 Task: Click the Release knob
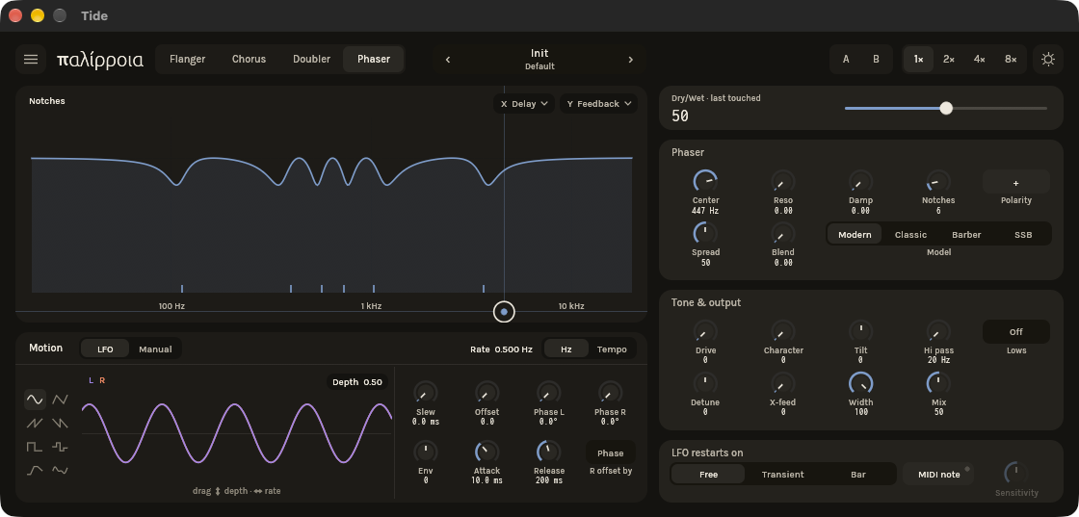(548, 452)
